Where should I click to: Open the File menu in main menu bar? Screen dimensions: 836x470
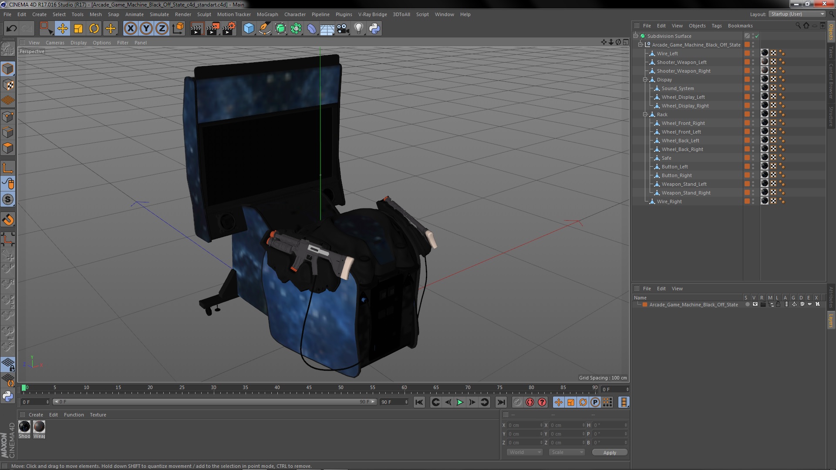pyautogui.click(x=7, y=14)
